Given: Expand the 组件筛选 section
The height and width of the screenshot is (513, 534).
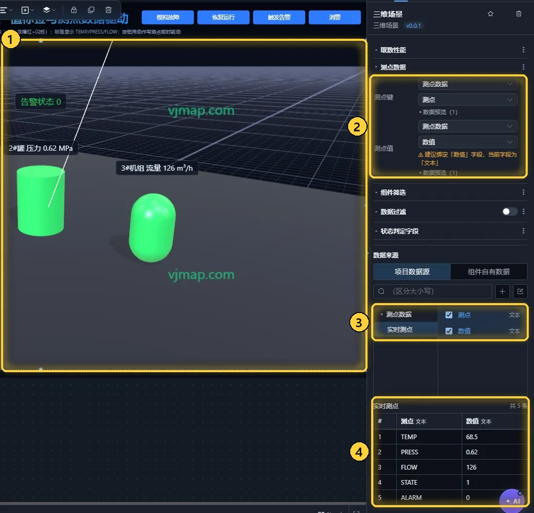Looking at the screenshot, I should tap(393, 192).
